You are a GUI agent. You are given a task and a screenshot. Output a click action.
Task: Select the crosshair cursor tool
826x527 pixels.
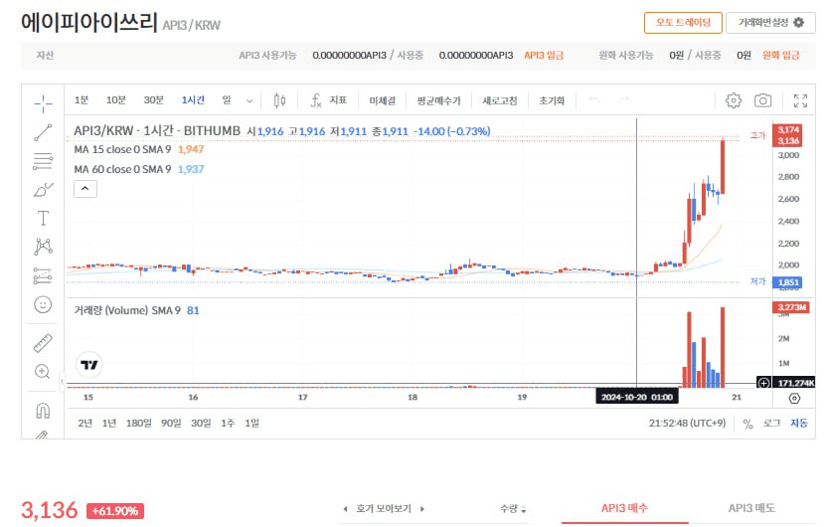43,103
